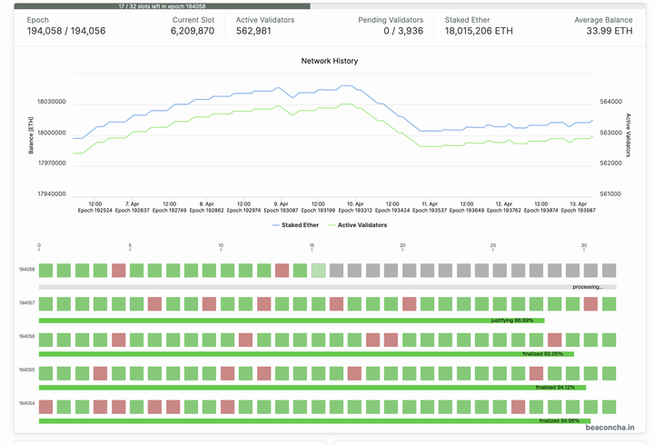Open the last red slot in epoch 194054
The height and width of the screenshot is (445, 654).
pyautogui.click(x=518, y=407)
